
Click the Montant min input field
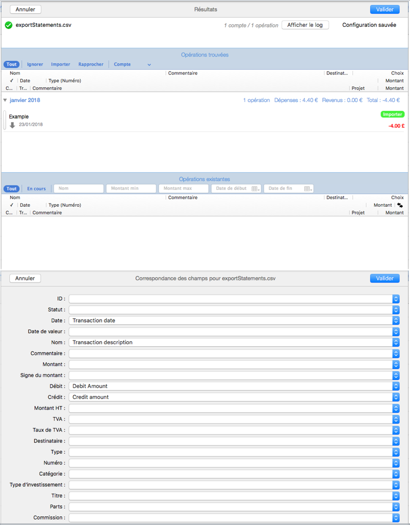pyautogui.click(x=130, y=189)
